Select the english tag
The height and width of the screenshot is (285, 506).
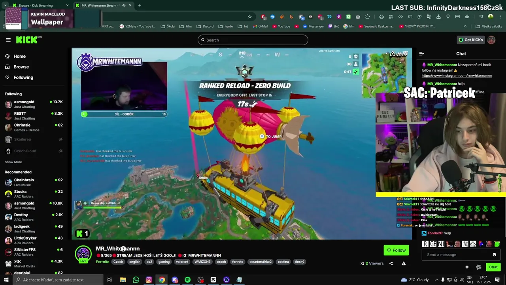point(135,262)
